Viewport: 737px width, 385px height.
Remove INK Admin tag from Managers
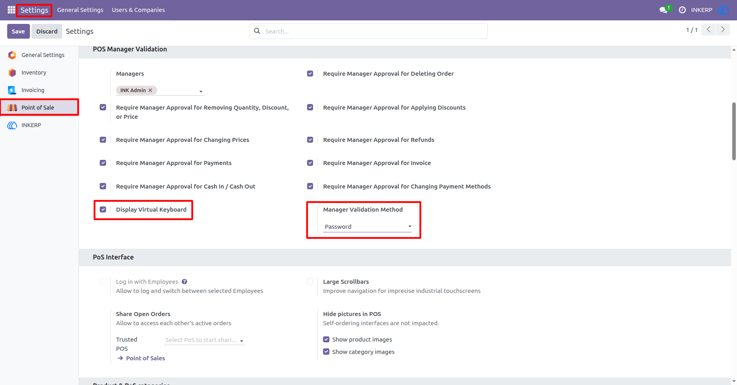[150, 90]
